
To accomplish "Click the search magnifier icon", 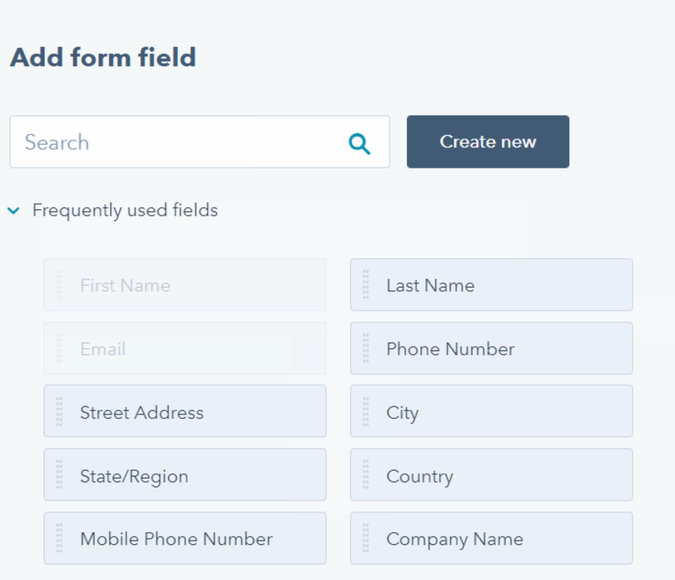I will (360, 143).
